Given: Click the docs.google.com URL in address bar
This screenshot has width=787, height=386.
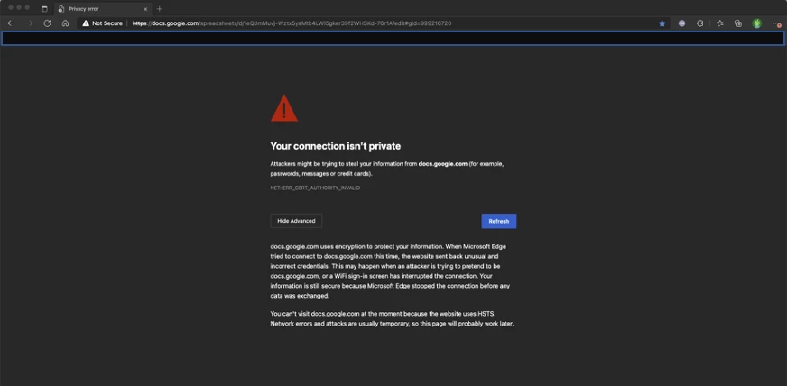Looking at the screenshot, I should pos(292,23).
